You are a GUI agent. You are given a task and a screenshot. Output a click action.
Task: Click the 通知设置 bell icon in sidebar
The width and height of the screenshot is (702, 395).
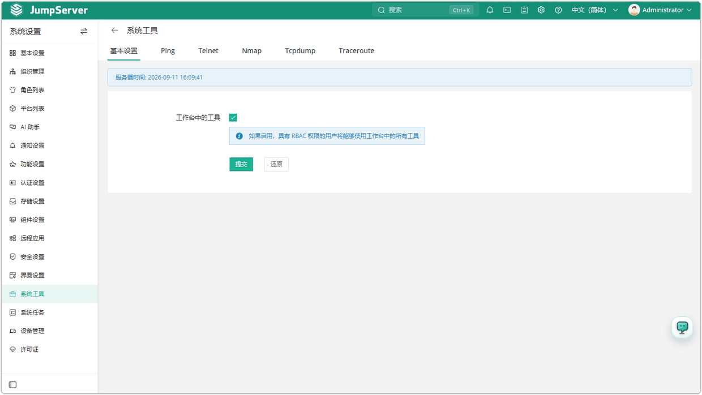[12, 146]
